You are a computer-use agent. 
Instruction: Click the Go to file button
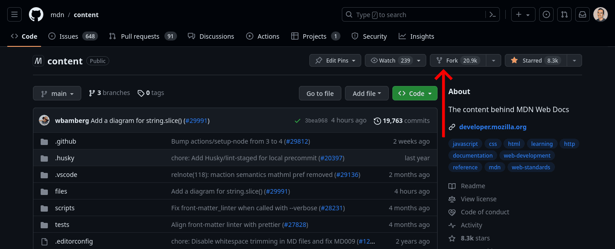tap(320, 93)
